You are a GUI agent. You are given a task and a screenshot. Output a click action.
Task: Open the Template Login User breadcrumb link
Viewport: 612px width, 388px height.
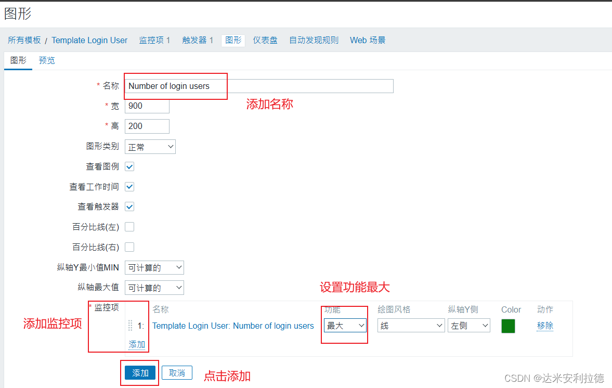(89, 40)
